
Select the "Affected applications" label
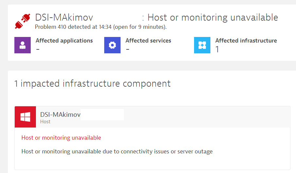64,41
